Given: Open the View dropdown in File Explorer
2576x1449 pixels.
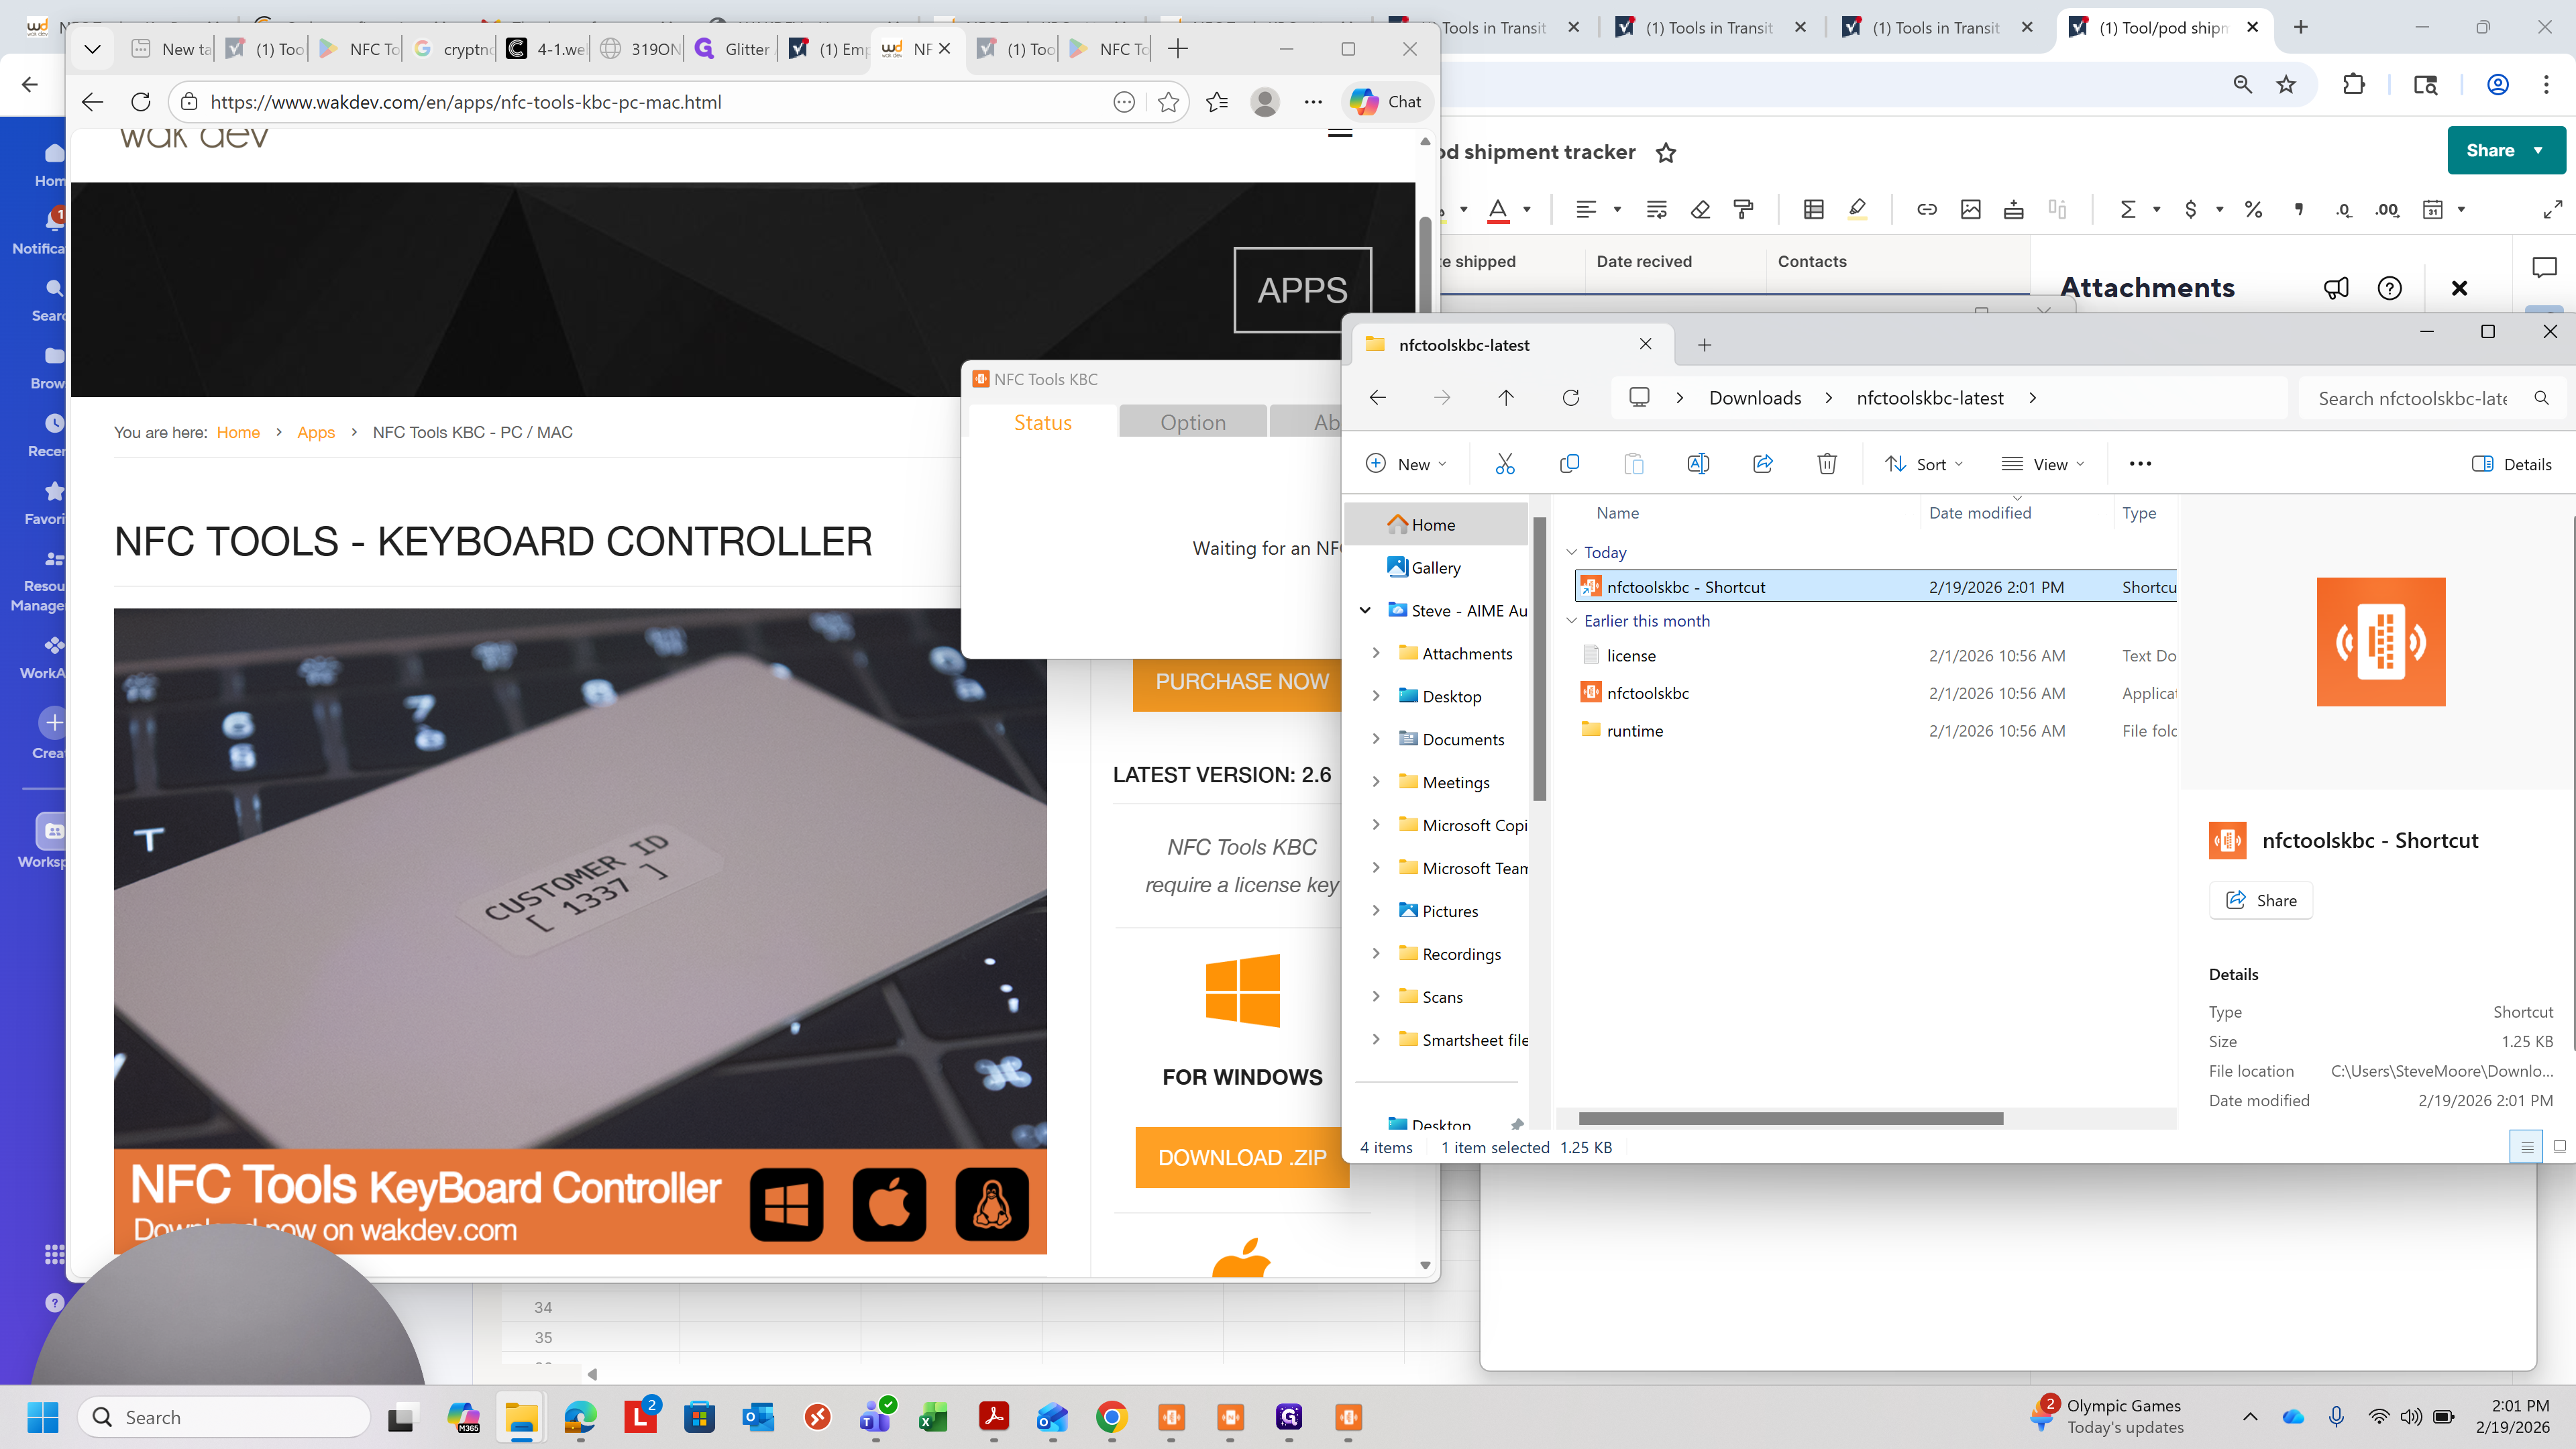Looking at the screenshot, I should [2043, 464].
